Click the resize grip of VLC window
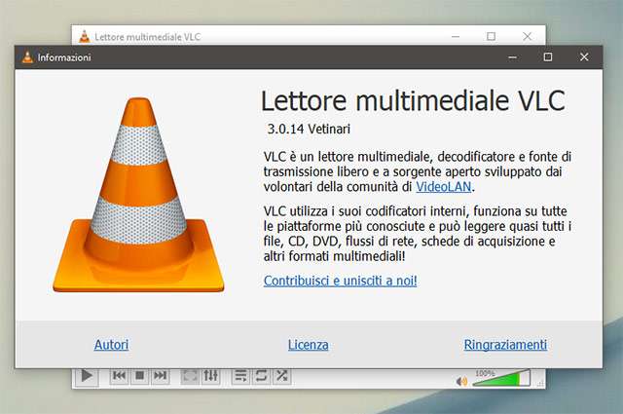The image size is (623, 414). [540, 384]
